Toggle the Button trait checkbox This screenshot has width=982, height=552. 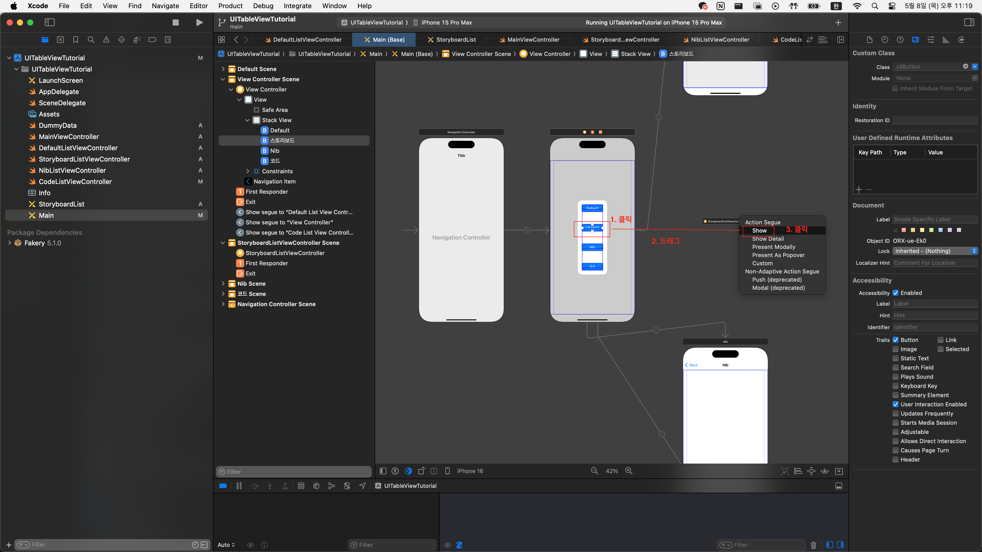tap(896, 340)
